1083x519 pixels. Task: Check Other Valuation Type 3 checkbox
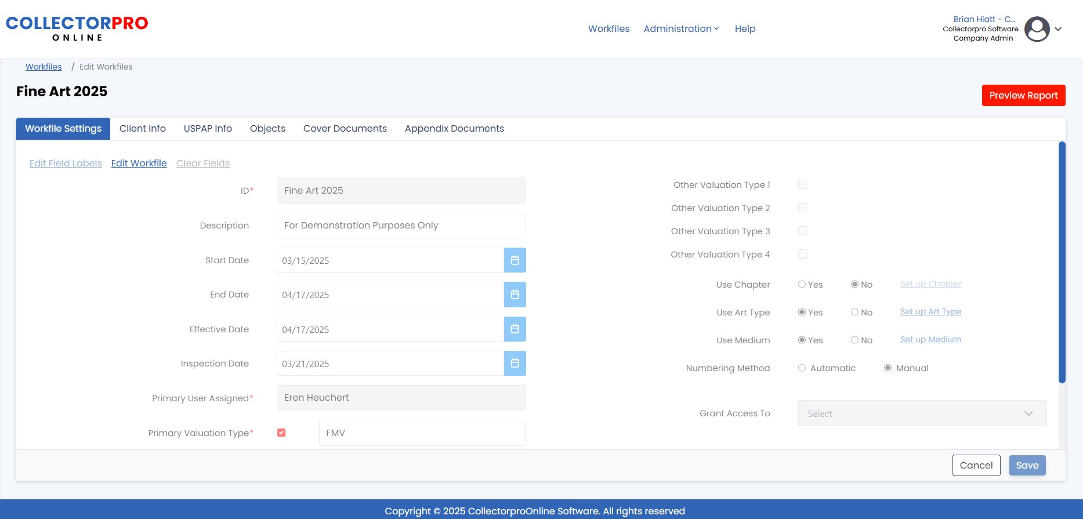(803, 231)
